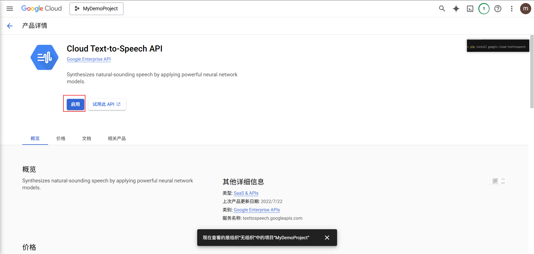534x254 pixels.
Task: View notifications showing one alert
Action: [484, 9]
